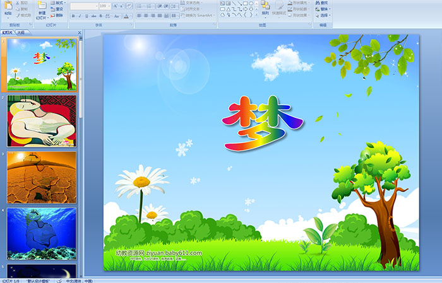Open the Line Spacing dropdown
Screen dimensions: 442x283
[x=174, y=6]
